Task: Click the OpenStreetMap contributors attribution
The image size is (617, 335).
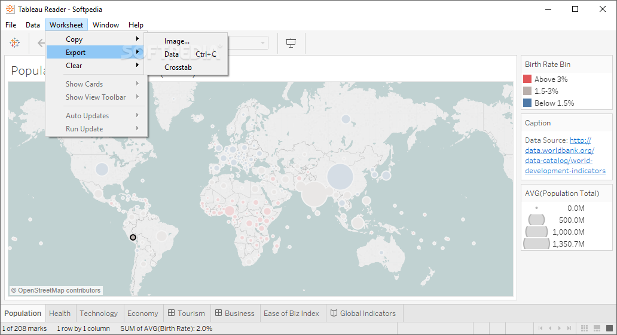Action: [x=56, y=290]
